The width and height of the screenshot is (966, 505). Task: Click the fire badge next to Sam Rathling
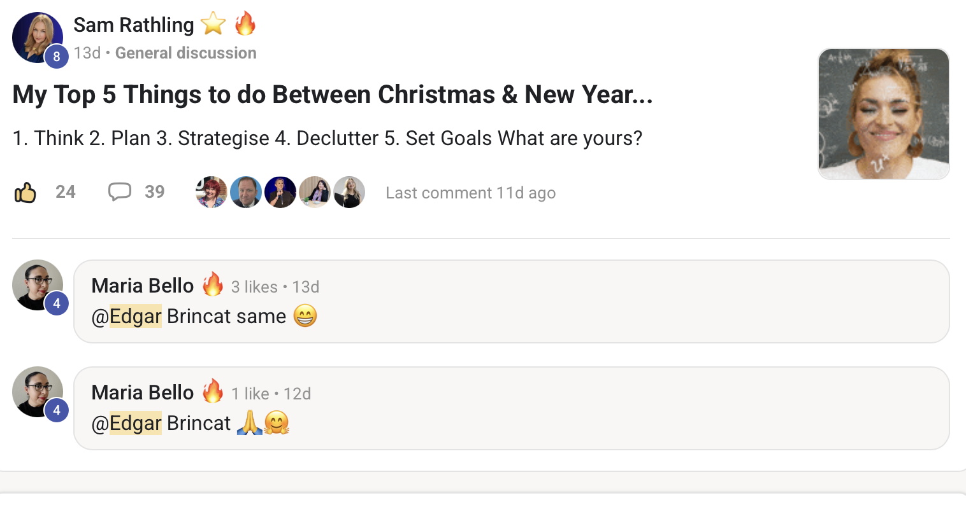pyautogui.click(x=245, y=24)
